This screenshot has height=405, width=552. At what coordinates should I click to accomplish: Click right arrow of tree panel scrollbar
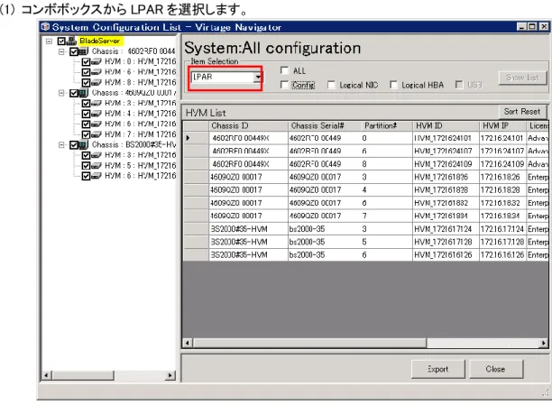[x=170, y=375]
